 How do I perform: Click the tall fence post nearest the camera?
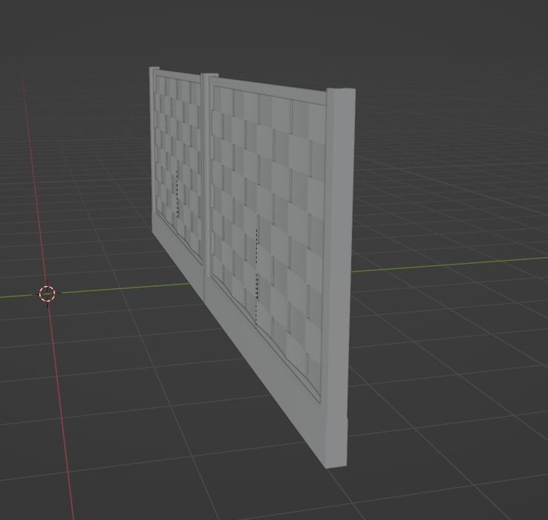tap(339, 276)
